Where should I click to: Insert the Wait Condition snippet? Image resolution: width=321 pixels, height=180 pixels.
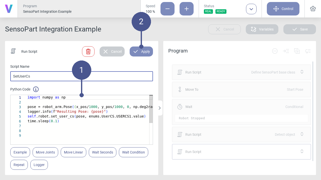pos(133,152)
